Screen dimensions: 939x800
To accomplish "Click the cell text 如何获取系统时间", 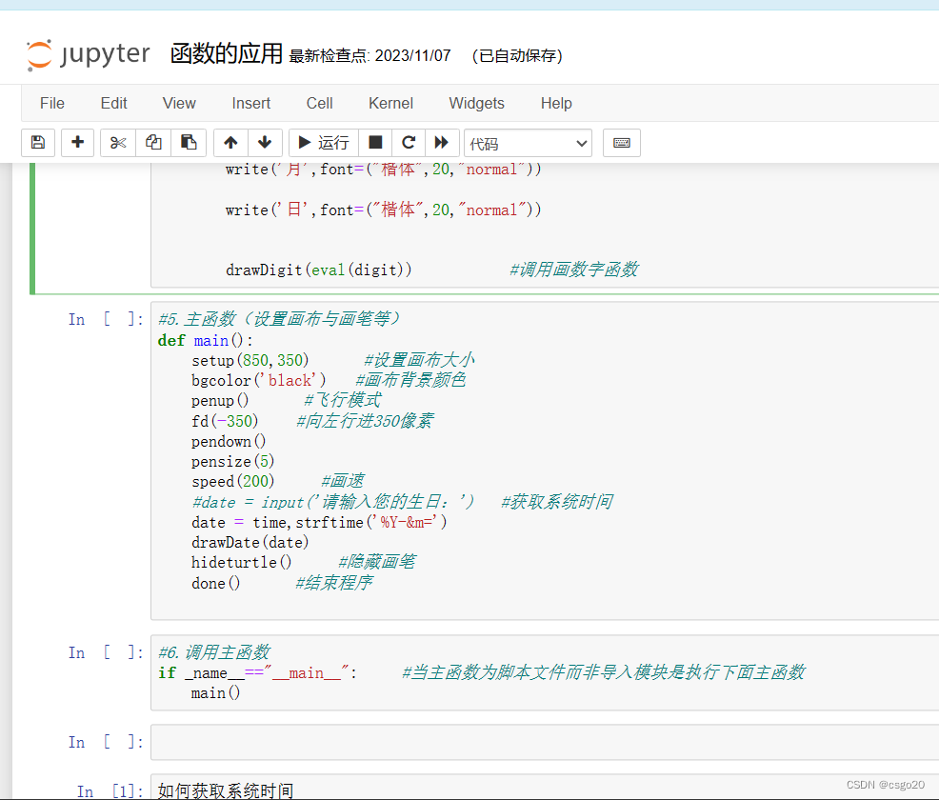I will click(x=226, y=790).
